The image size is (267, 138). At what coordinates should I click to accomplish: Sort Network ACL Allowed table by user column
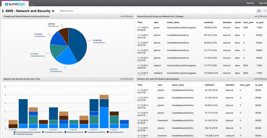click(x=160, y=85)
